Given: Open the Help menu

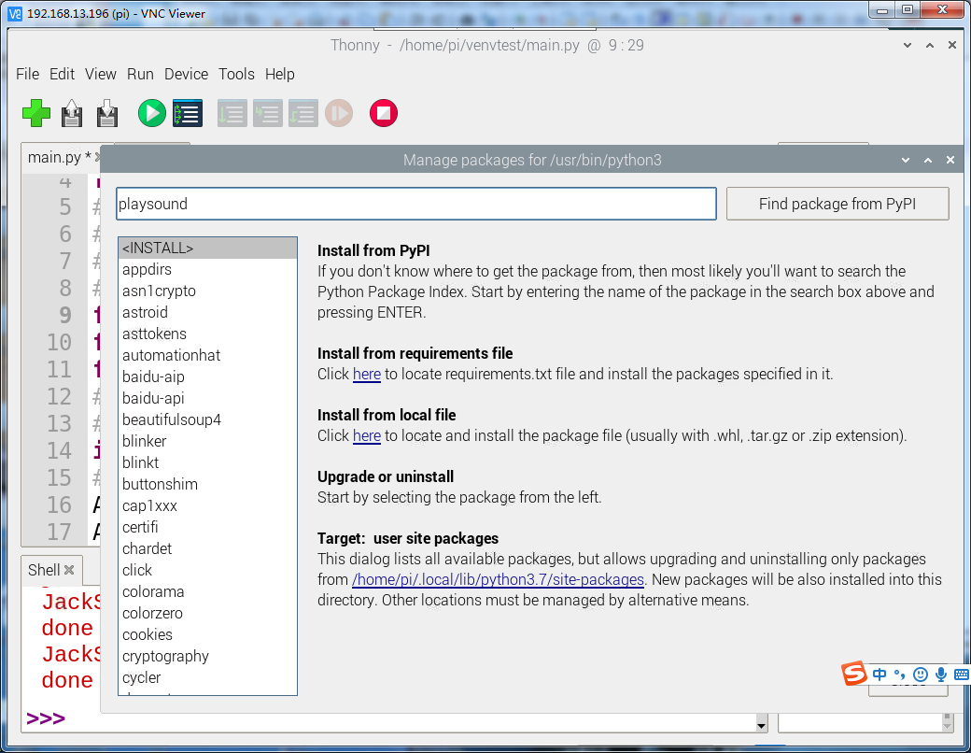Looking at the screenshot, I should coord(279,74).
